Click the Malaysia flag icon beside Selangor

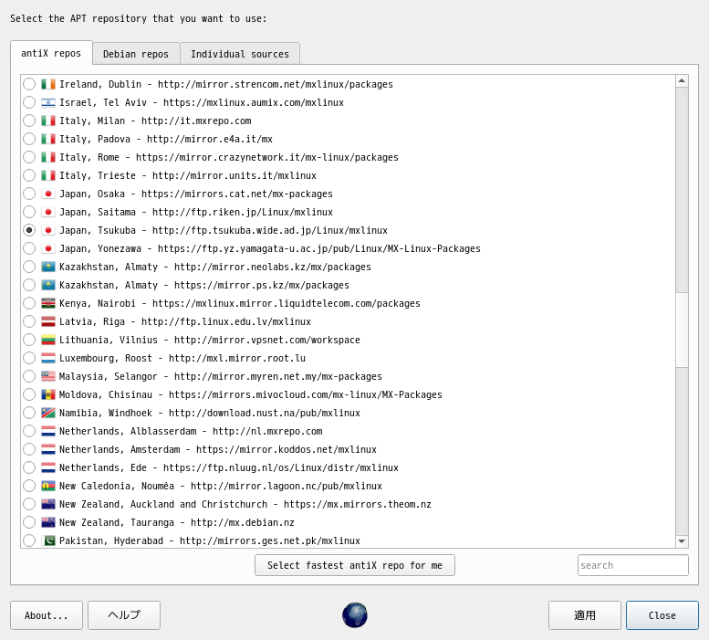click(48, 376)
